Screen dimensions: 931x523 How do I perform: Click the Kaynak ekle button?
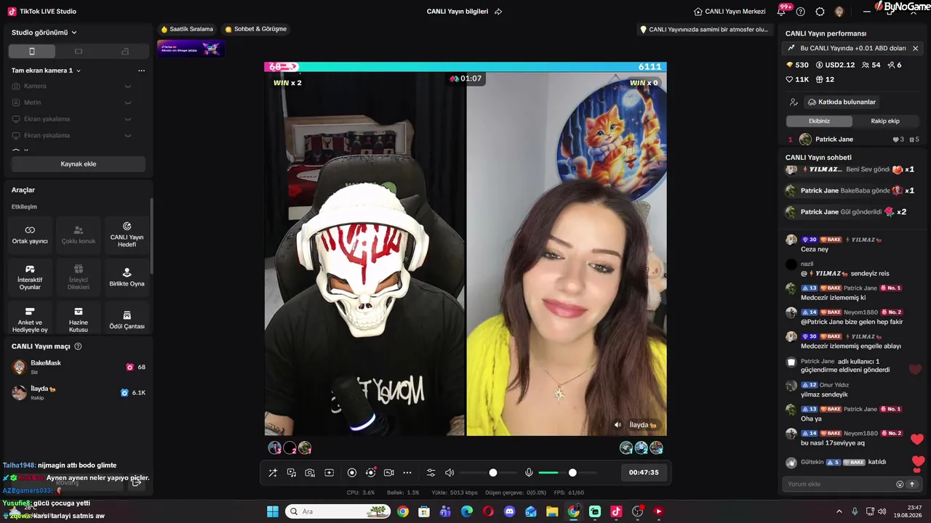point(79,164)
